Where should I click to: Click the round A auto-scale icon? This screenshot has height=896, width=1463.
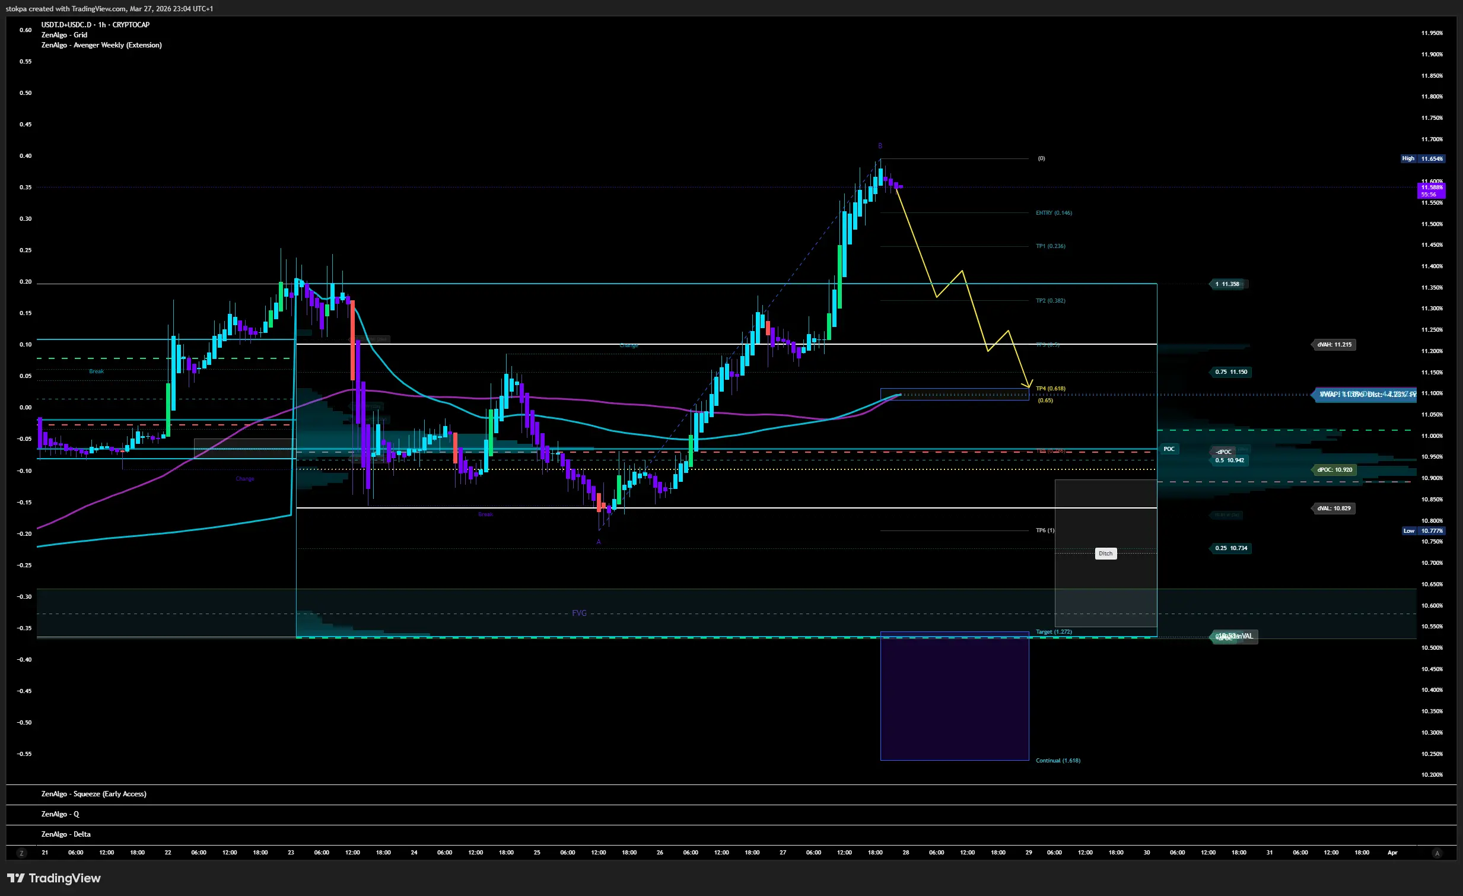(1437, 853)
